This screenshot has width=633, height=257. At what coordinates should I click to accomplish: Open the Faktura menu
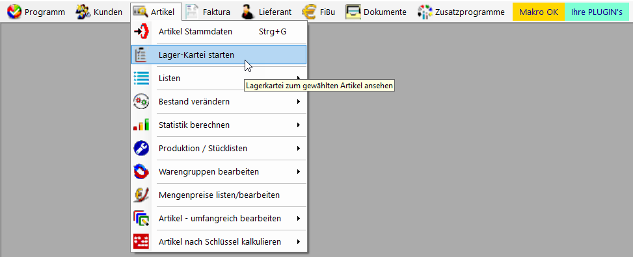(x=208, y=12)
